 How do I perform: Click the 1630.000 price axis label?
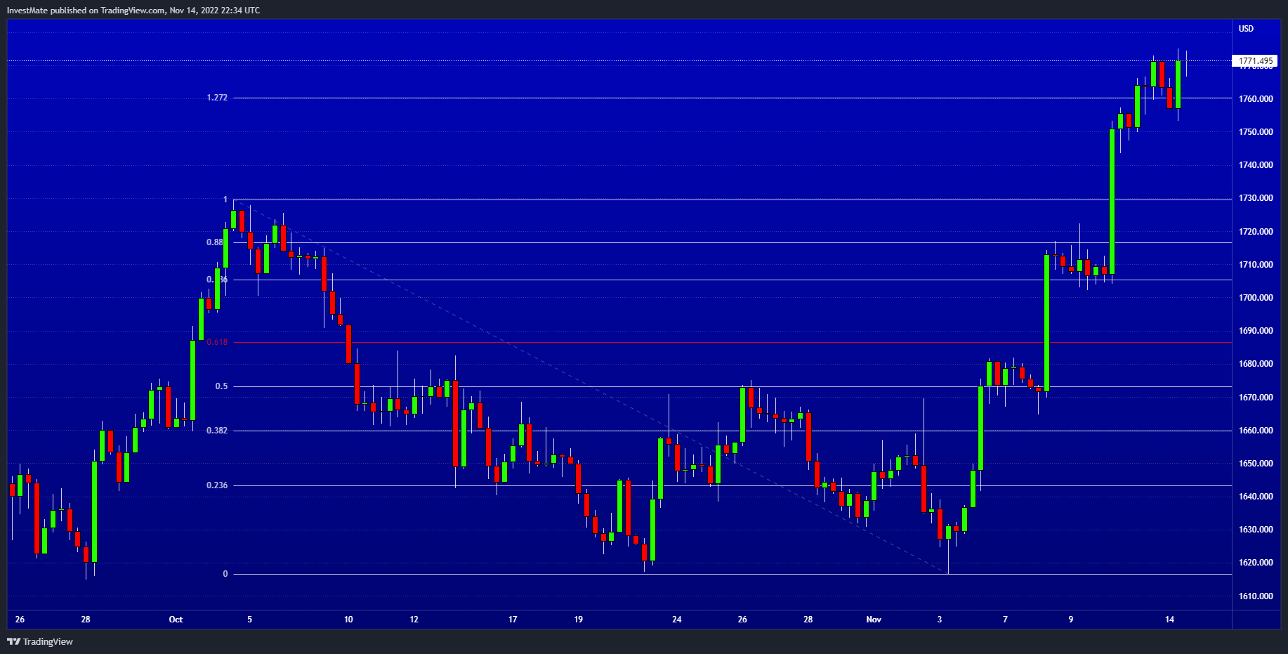click(1256, 530)
